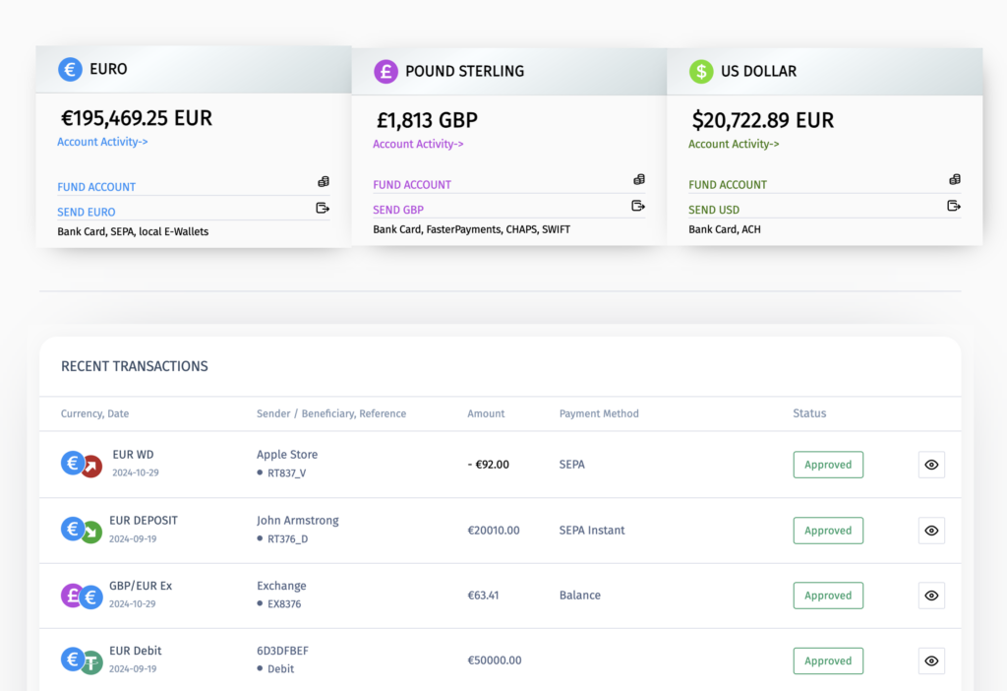Click the green US Dollar icon

701,71
